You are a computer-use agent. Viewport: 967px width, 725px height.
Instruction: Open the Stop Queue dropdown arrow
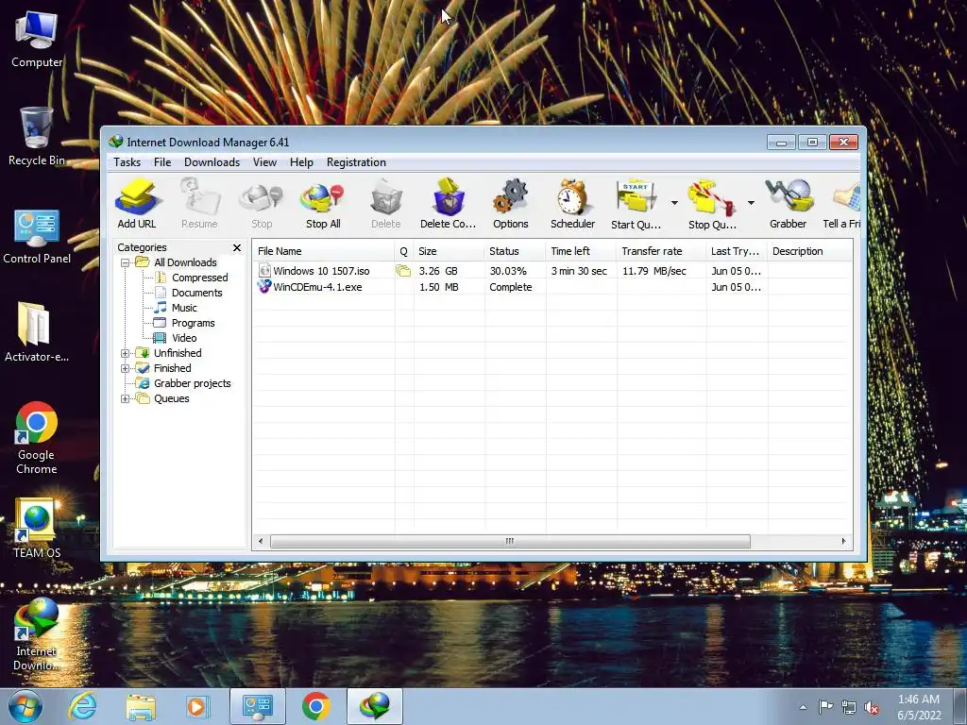(x=751, y=203)
